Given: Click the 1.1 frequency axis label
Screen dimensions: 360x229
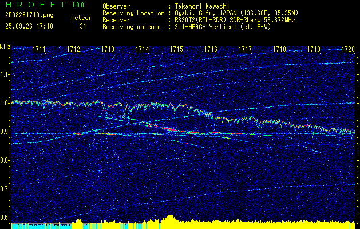Looking at the screenshot, I should tap(5, 74).
